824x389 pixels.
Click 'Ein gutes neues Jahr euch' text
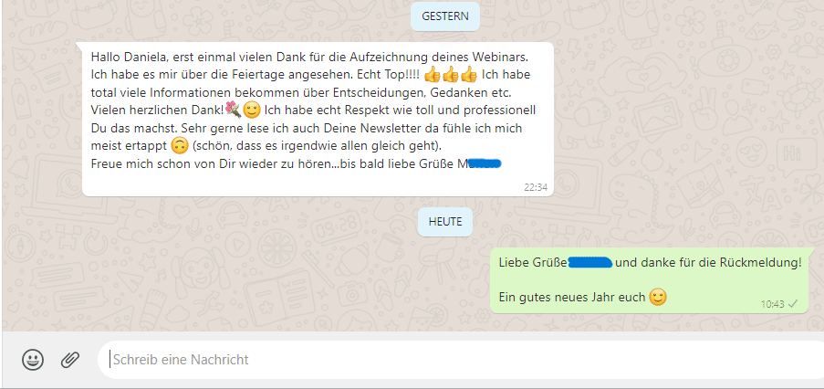[572, 298]
